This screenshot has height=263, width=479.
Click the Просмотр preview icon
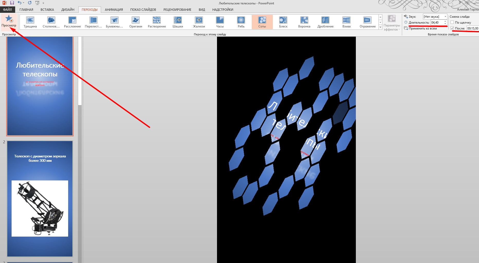tap(9, 19)
